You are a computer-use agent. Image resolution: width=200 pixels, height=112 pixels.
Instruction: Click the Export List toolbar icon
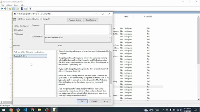tap(18, 9)
